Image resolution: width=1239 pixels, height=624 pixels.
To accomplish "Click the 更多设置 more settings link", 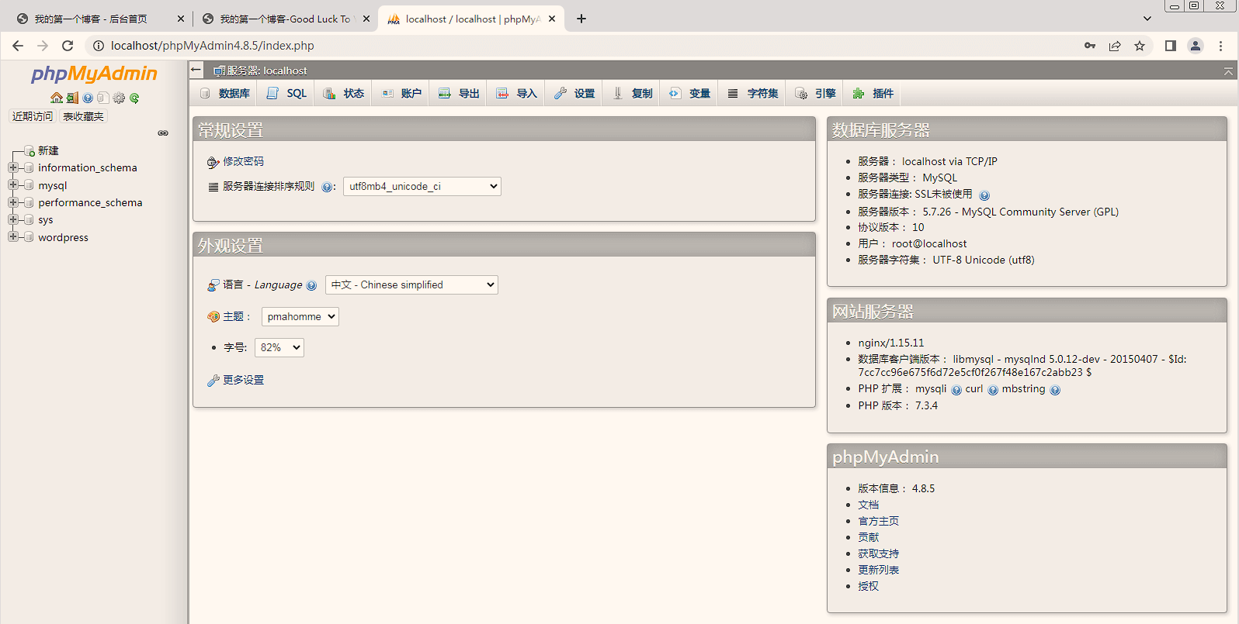I will [x=243, y=380].
